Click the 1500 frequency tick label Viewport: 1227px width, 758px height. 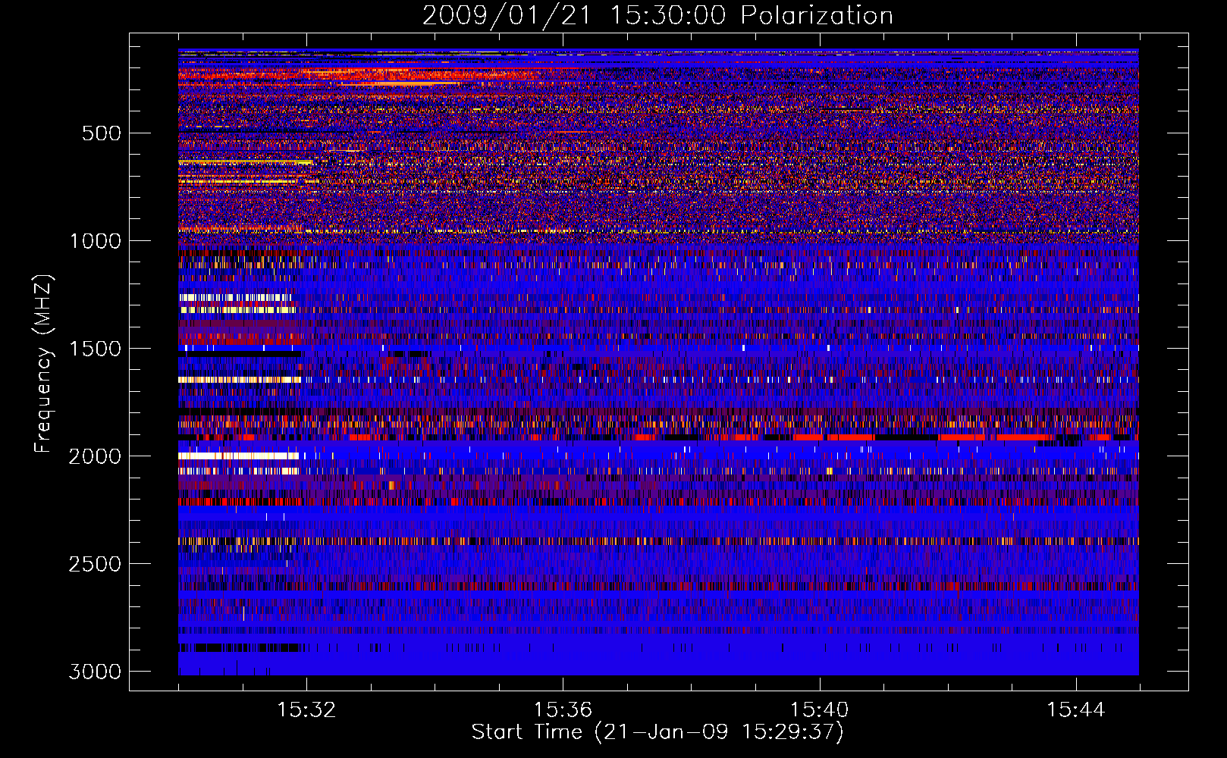point(95,349)
